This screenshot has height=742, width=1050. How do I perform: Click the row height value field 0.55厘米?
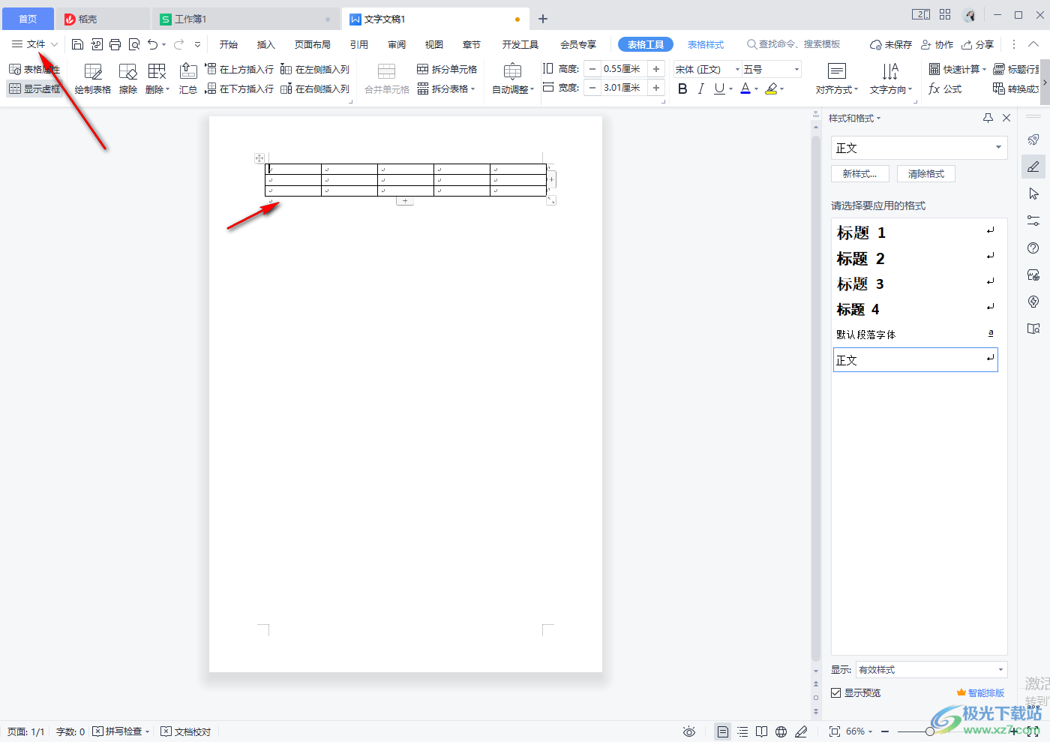(623, 69)
